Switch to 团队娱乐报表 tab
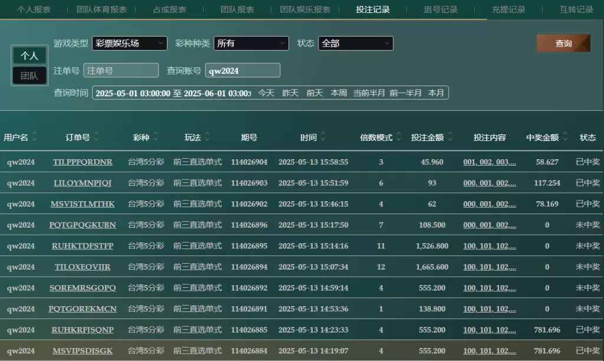Screen dimensions: 604x361 (x=305, y=9)
